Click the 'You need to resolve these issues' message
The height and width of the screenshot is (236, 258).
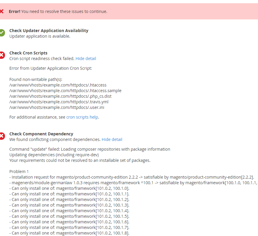pyautogui.click(x=64, y=11)
